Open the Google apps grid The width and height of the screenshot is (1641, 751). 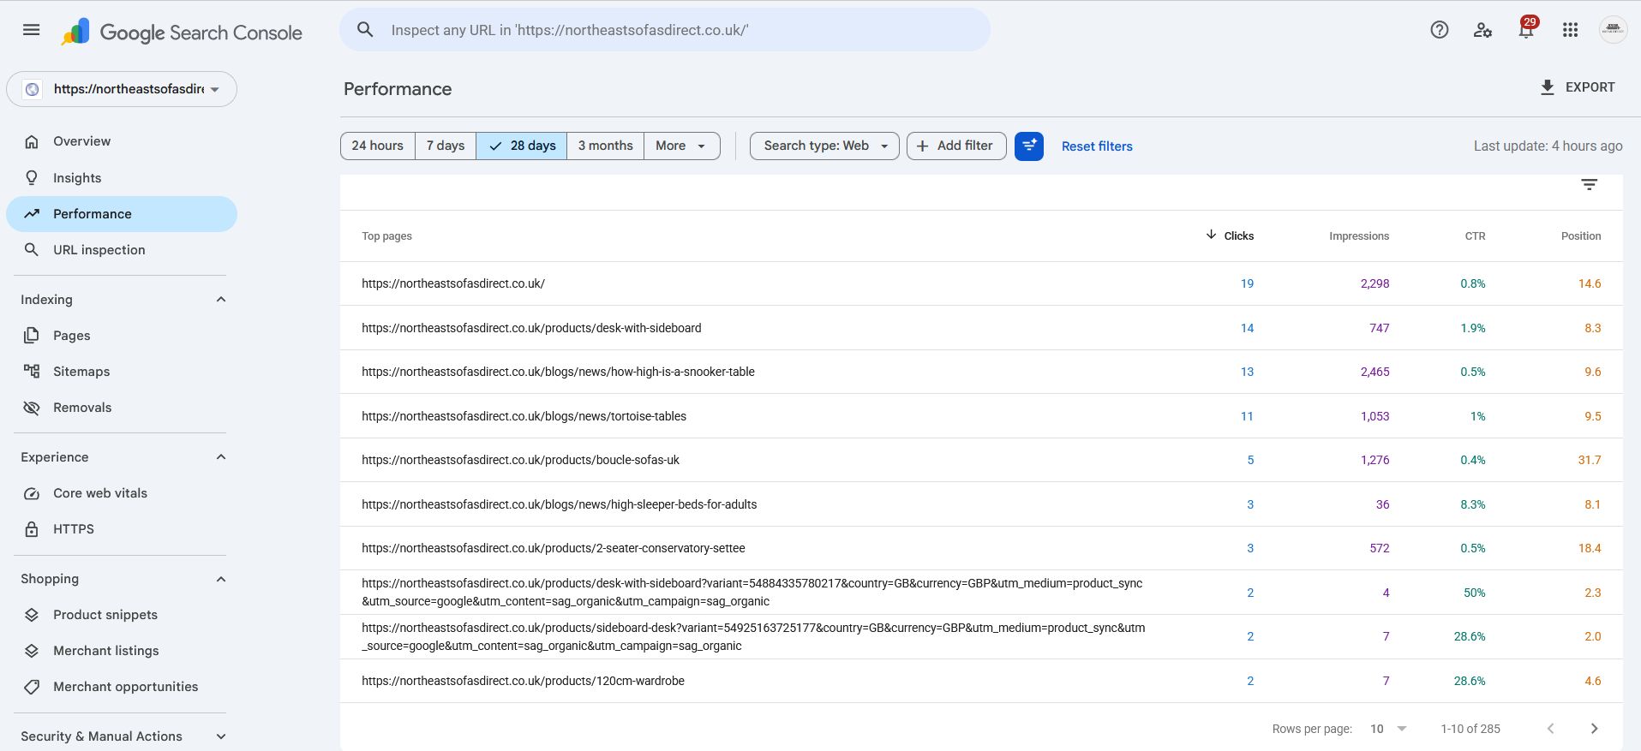pyautogui.click(x=1570, y=30)
